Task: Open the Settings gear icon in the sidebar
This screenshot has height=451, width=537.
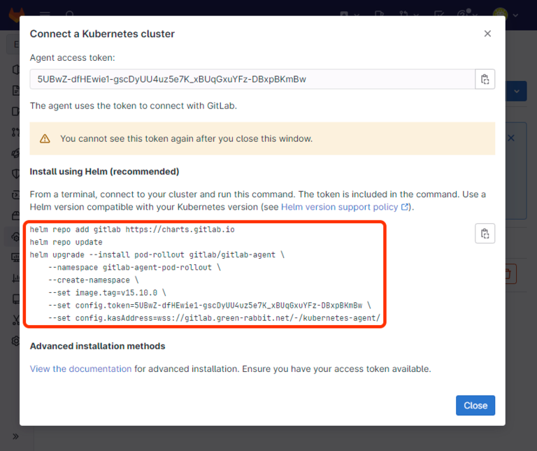Action: click(15, 341)
